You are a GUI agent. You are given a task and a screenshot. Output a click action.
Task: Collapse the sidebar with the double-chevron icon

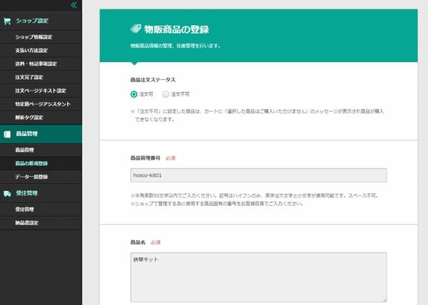pos(73,5)
